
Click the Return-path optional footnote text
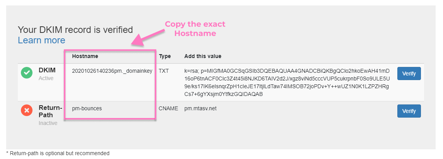coord(58,153)
